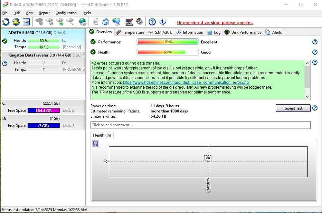Click the disk icon with green checkmark
The width and height of the screenshot is (322, 213).
pyautogui.click(x=60, y=22)
